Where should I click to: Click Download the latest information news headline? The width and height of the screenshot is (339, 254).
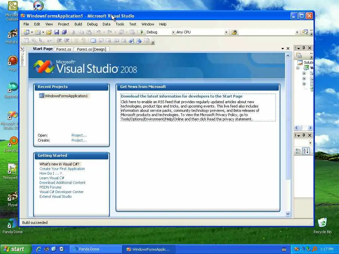(x=181, y=96)
